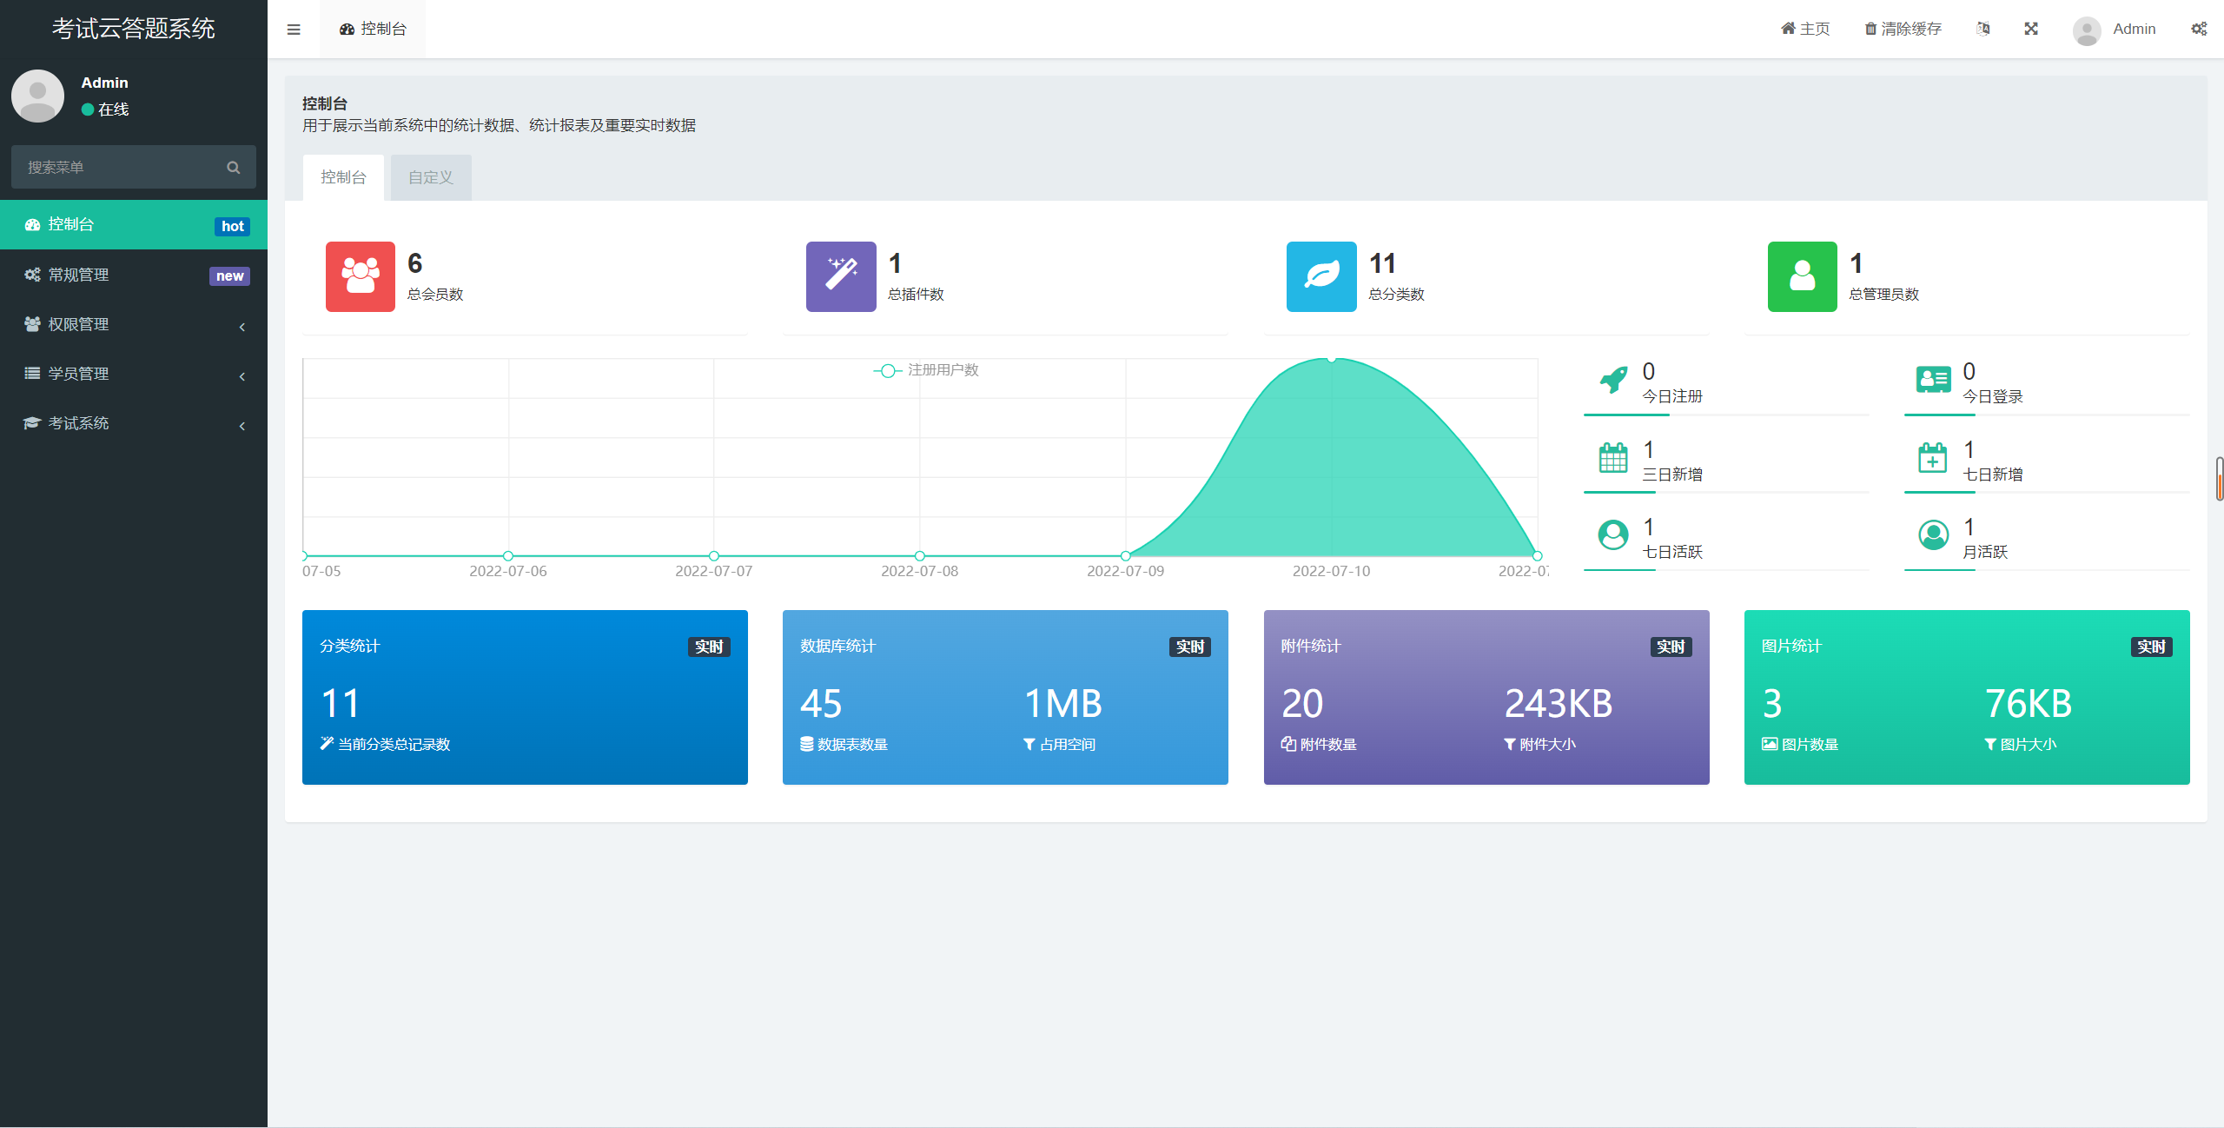Click the blue leaf categories icon

(x=1320, y=276)
